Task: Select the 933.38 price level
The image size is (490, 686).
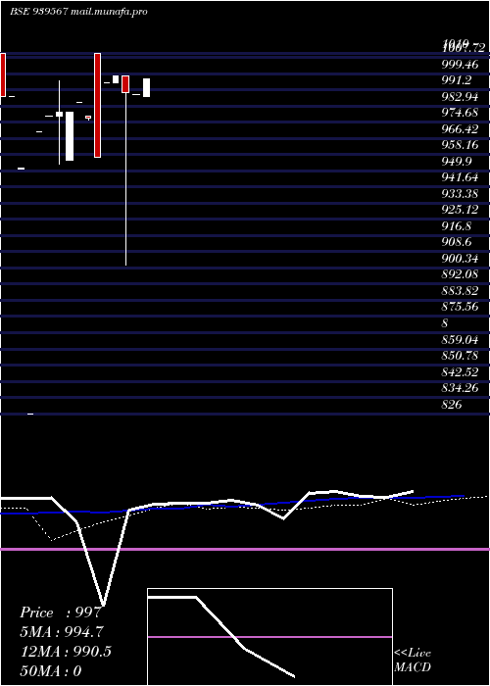Action: coord(460,194)
